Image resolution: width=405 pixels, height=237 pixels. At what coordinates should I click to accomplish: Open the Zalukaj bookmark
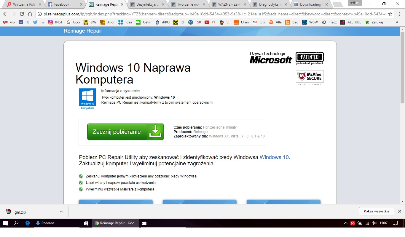tap(374, 22)
